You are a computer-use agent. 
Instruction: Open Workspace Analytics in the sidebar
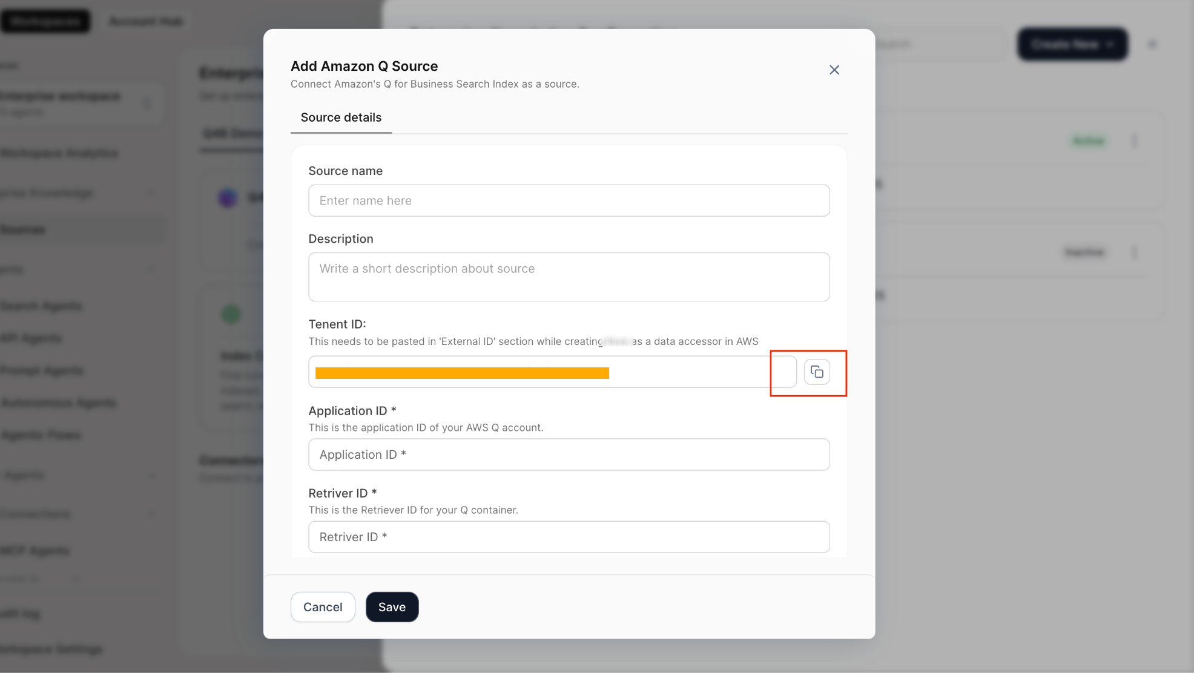coord(59,153)
